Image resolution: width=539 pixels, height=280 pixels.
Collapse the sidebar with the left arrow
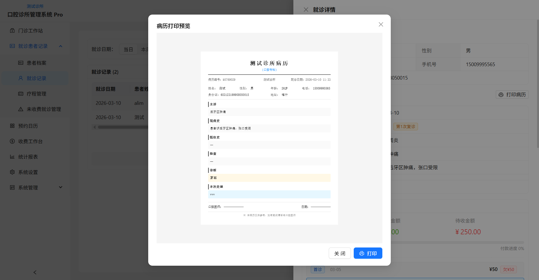pos(35,272)
